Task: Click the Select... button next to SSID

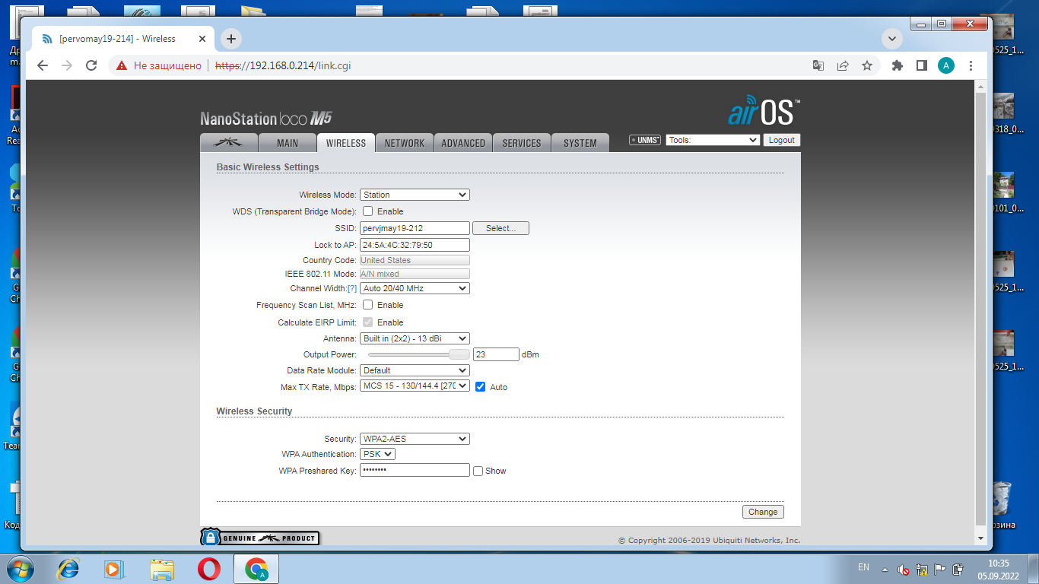Action: click(x=500, y=228)
